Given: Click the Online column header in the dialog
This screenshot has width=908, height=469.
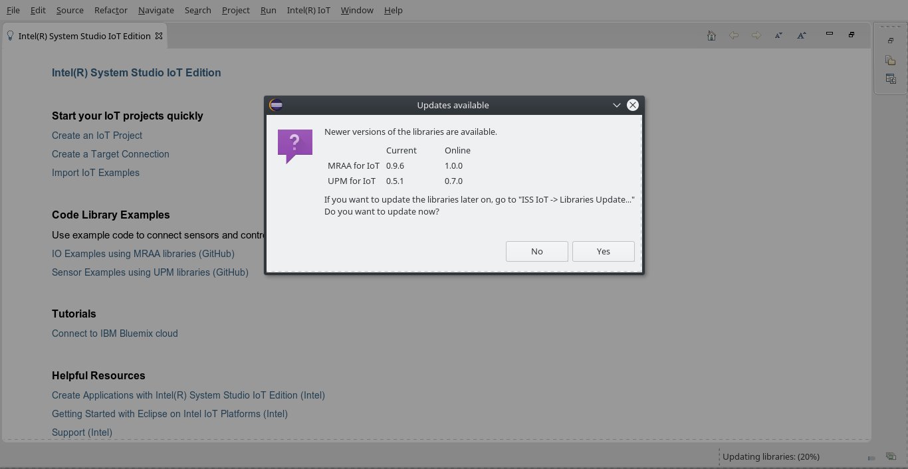Looking at the screenshot, I should [457, 150].
